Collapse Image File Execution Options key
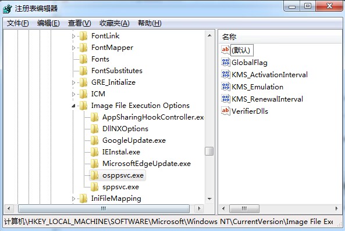This screenshot has height=231, width=345. 73,106
